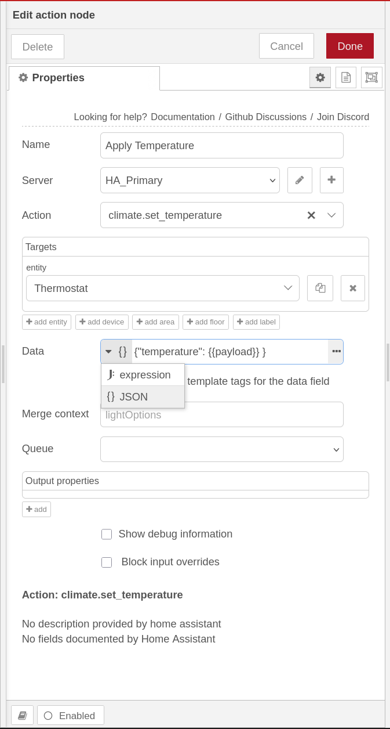This screenshot has height=729, width=390.
Task: Click add device button
Action: (101, 322)
